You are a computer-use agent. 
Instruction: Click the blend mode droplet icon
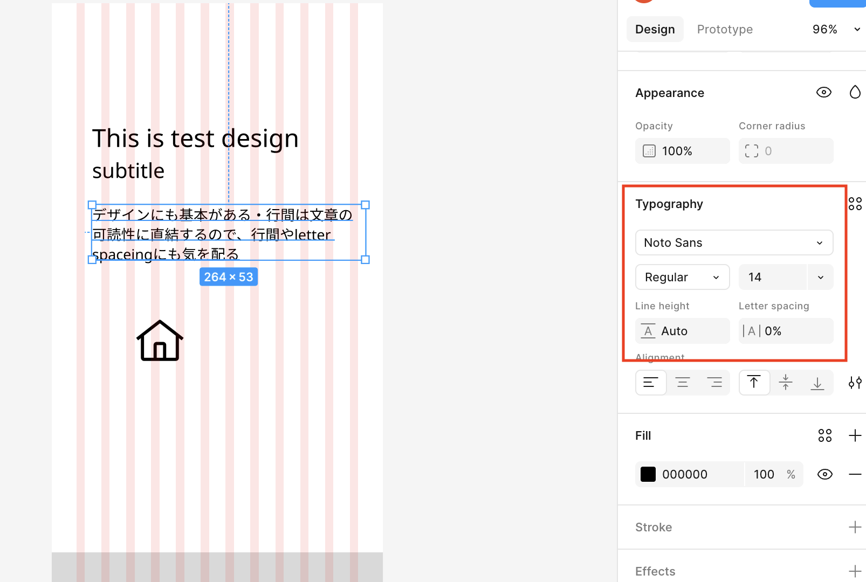pos(855,92)
